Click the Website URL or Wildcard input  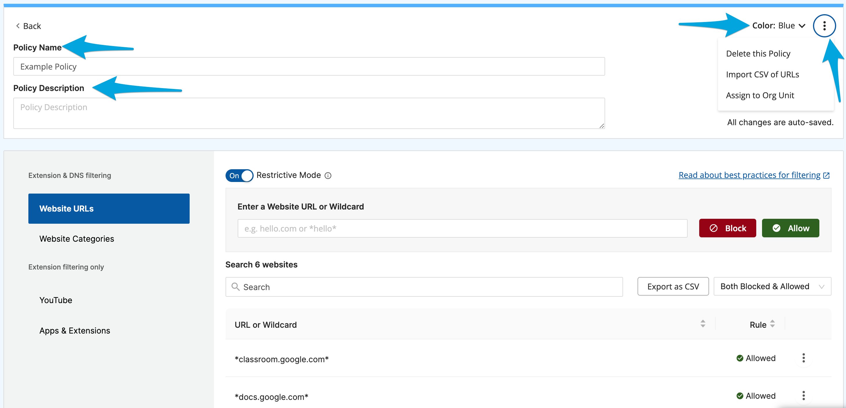coord(462,228)
